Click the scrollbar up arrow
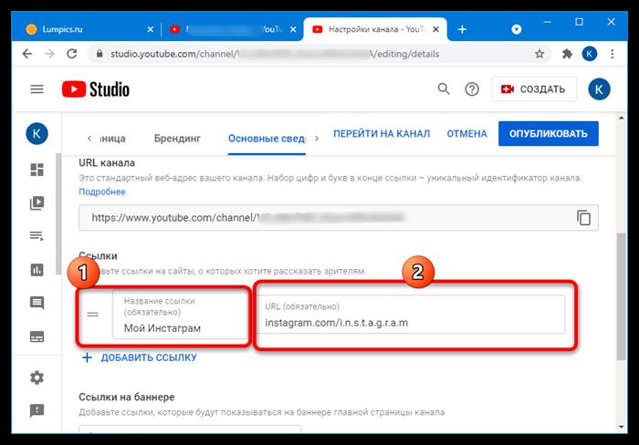Screen dimensions: 639x445 (x=621, y=118)
